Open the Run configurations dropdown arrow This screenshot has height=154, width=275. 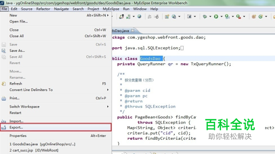click(221, 17)
